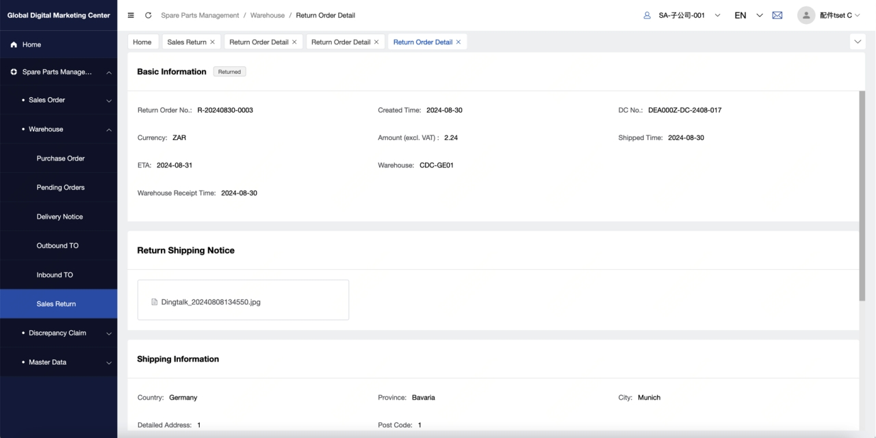
Task: Toggle the hamburger menu collapse icon
Action: pyautogui.click(x=131, y=15)
